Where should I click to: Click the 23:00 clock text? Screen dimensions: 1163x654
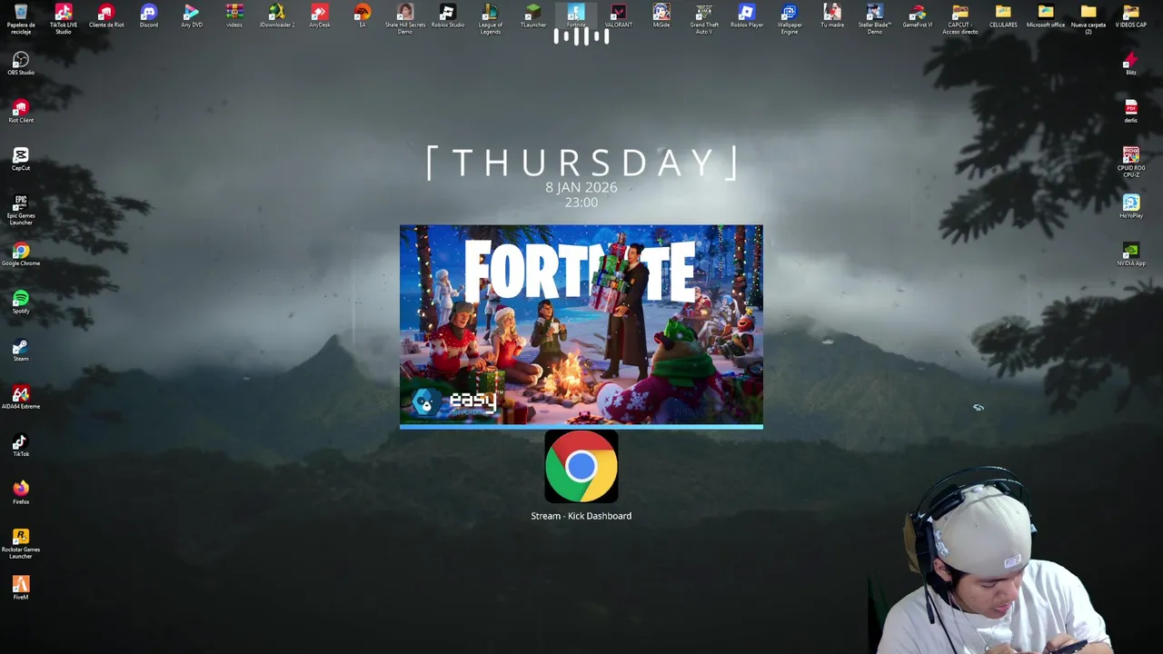pyautogui.click(x=581, y=203)
